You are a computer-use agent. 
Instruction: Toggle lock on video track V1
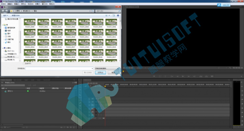point(89,105)
